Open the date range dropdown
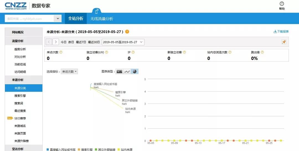Viewport: 299px width, 151px height. point(123,42)
